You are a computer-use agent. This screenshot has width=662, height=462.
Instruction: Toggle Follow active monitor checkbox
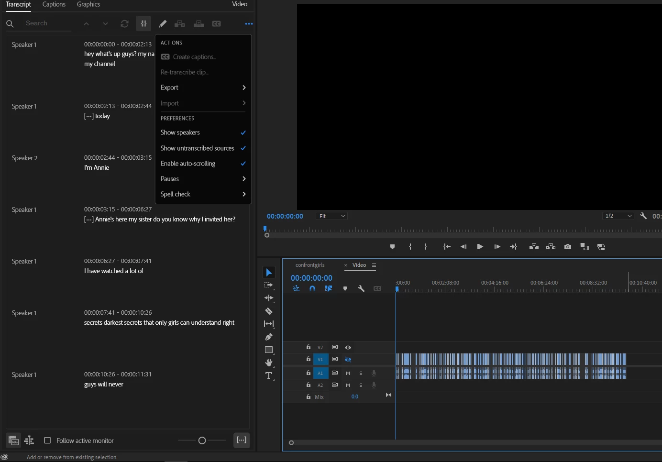click(x=47, y=440)
